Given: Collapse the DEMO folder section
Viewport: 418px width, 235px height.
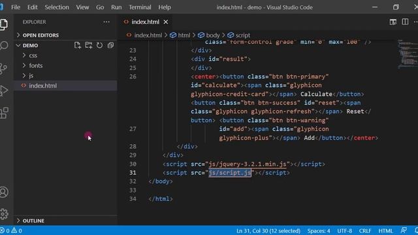Looking at the screenshot, I should pos(30,45).
